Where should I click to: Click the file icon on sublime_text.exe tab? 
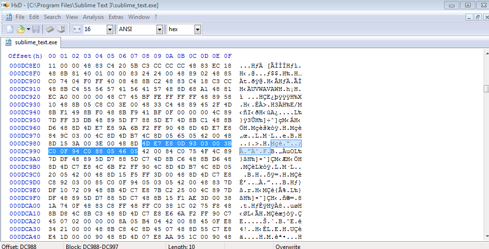pos(8,42)
